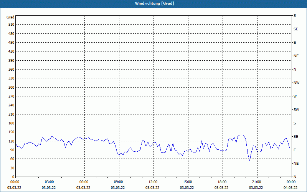The width and height of the screenshot is (307, 192).
Task: Click the blue line's deepest dip after 20:00
Action: coord(249,161)
